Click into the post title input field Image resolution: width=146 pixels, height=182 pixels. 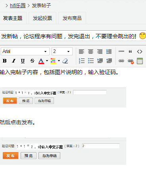69,36
